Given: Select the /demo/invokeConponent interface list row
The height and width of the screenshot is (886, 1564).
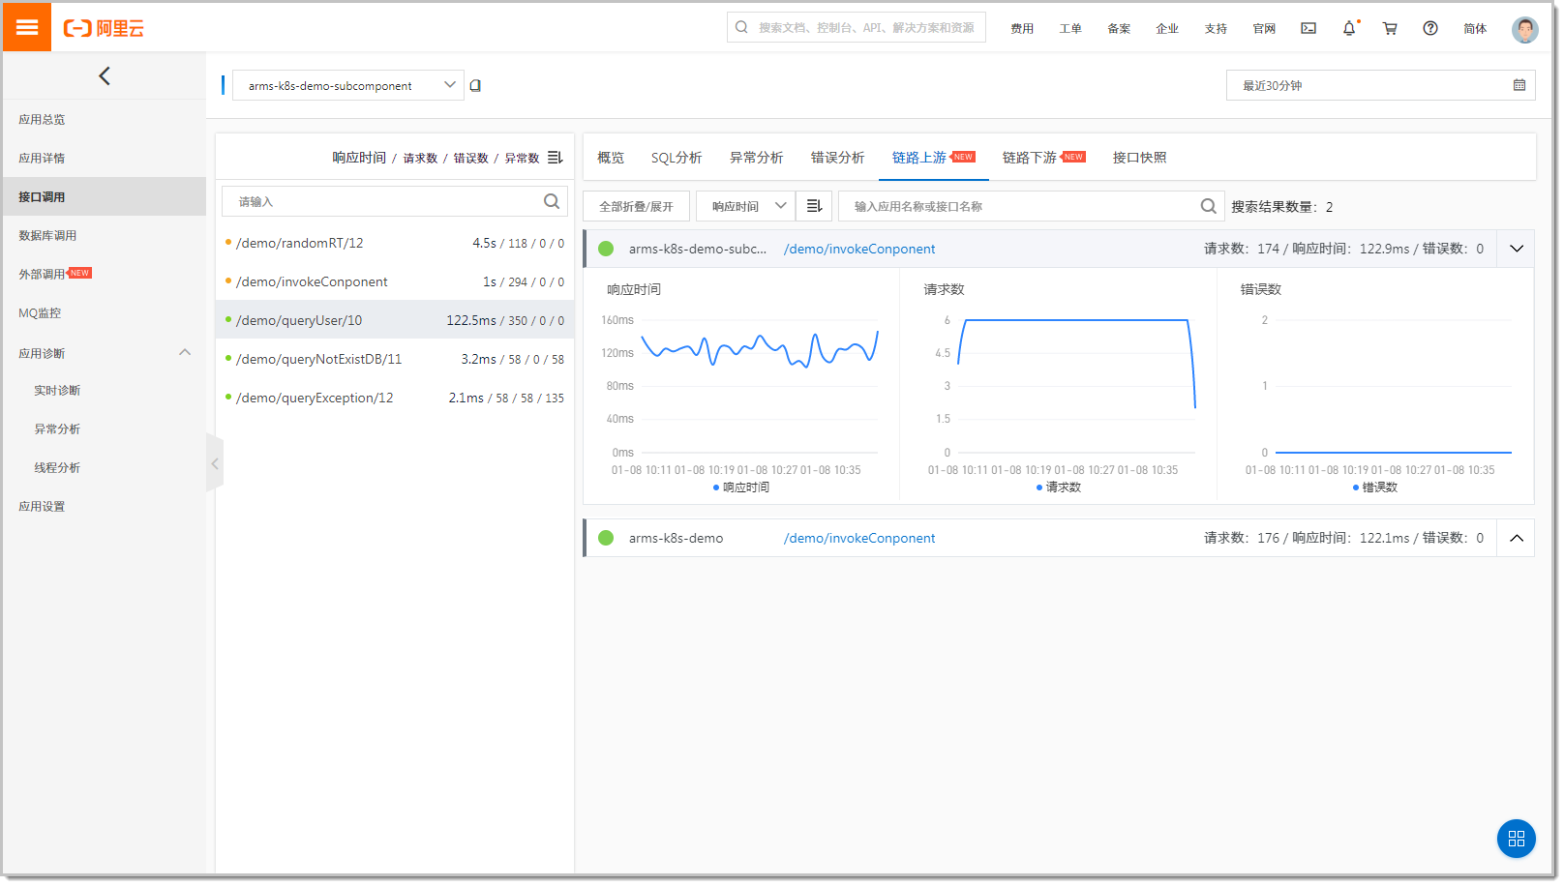Looking at the screenshot, I should point(395,281).
